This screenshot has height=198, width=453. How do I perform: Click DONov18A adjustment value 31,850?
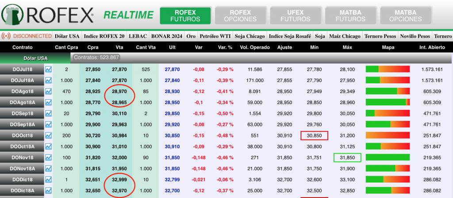coord(284,168)
